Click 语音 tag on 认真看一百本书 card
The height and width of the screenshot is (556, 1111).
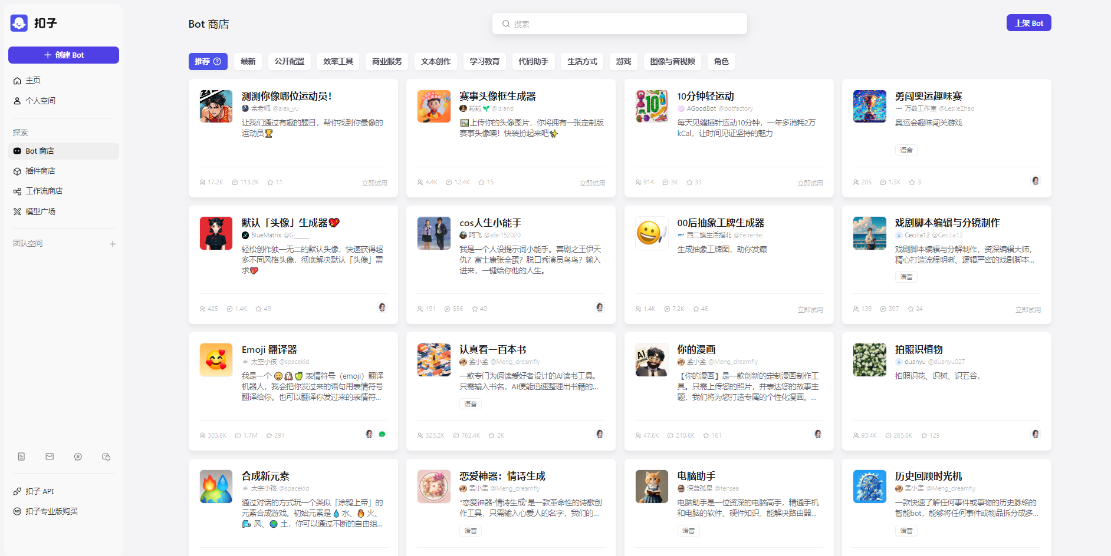click(x=471, y=404)
